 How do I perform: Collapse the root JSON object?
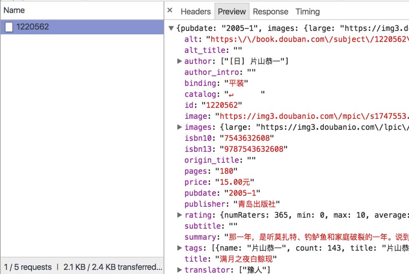171,28
